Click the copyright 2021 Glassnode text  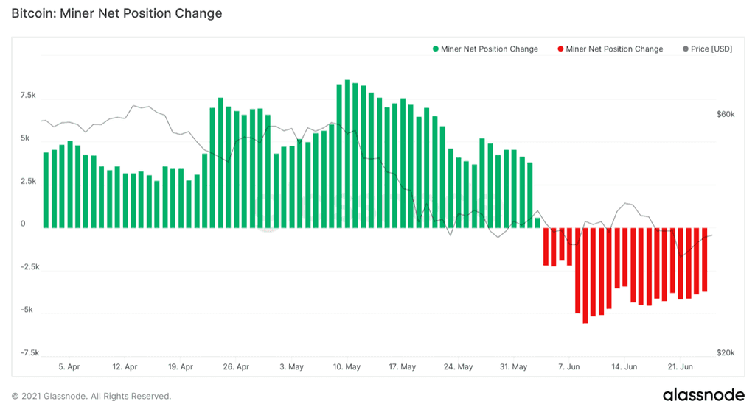coord(91,396)
